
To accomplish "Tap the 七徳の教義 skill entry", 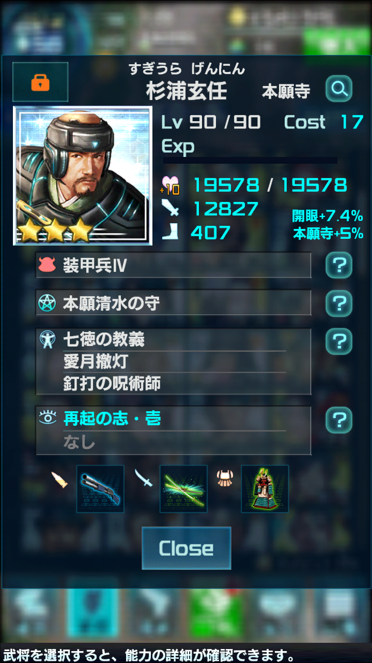I will (104, 340).
